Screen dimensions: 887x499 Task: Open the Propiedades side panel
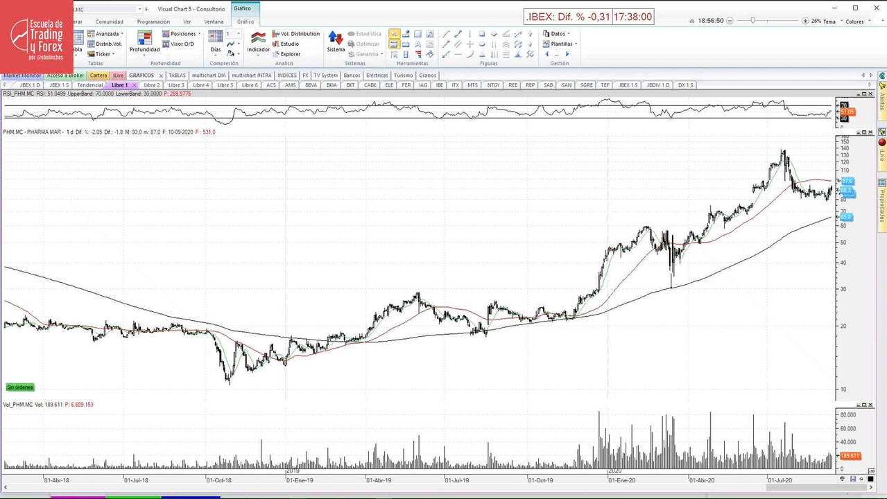pyautogui.click(x=882, y=205)
